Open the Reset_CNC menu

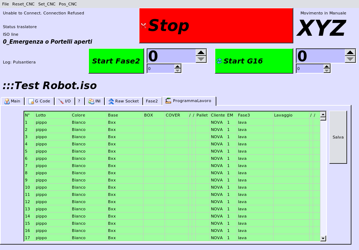pyautogui.click(x=23, y=4)
